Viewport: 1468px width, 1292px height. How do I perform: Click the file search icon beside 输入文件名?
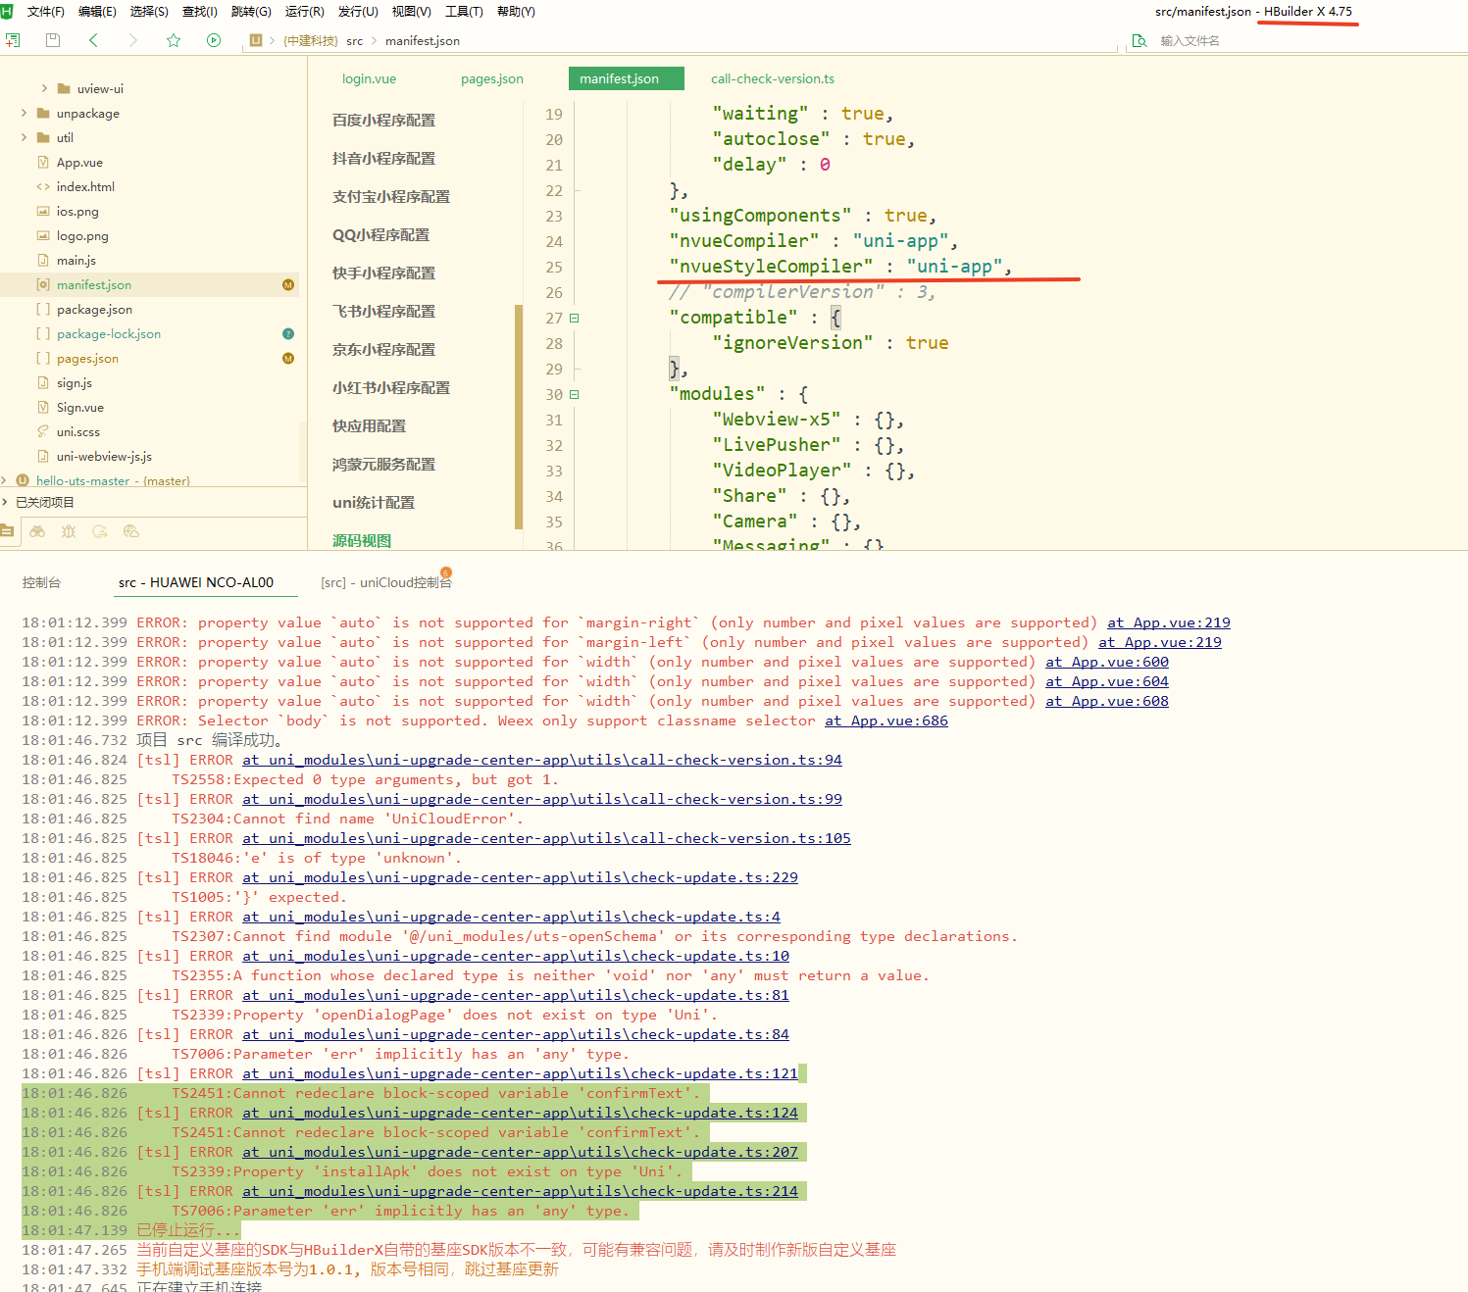(1139, 40)
